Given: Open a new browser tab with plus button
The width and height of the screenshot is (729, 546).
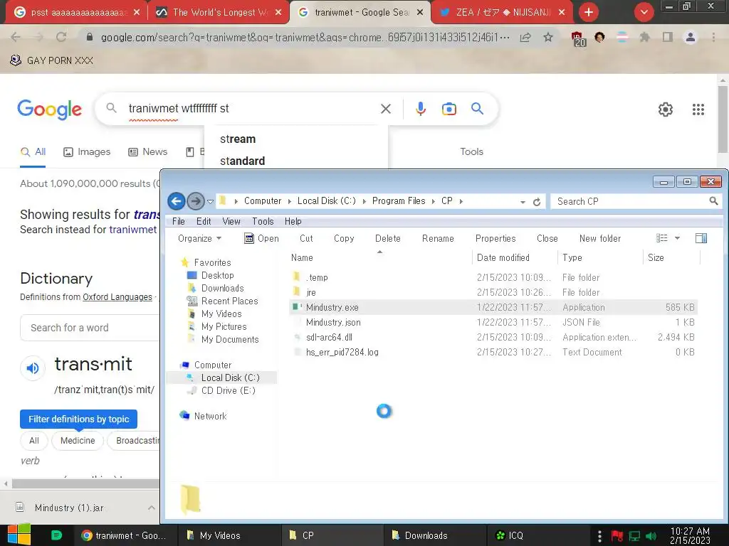Looking at the screenshot, I should (589, 12).
